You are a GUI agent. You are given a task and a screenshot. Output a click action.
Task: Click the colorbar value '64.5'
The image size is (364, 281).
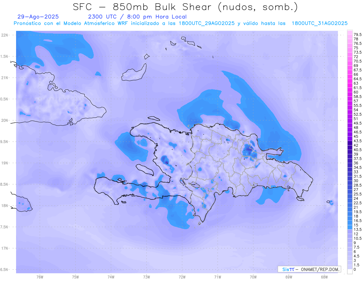[x=357, y=79]
